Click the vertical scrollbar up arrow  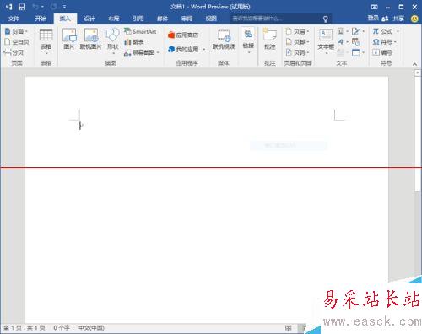[x=418, y=73]
